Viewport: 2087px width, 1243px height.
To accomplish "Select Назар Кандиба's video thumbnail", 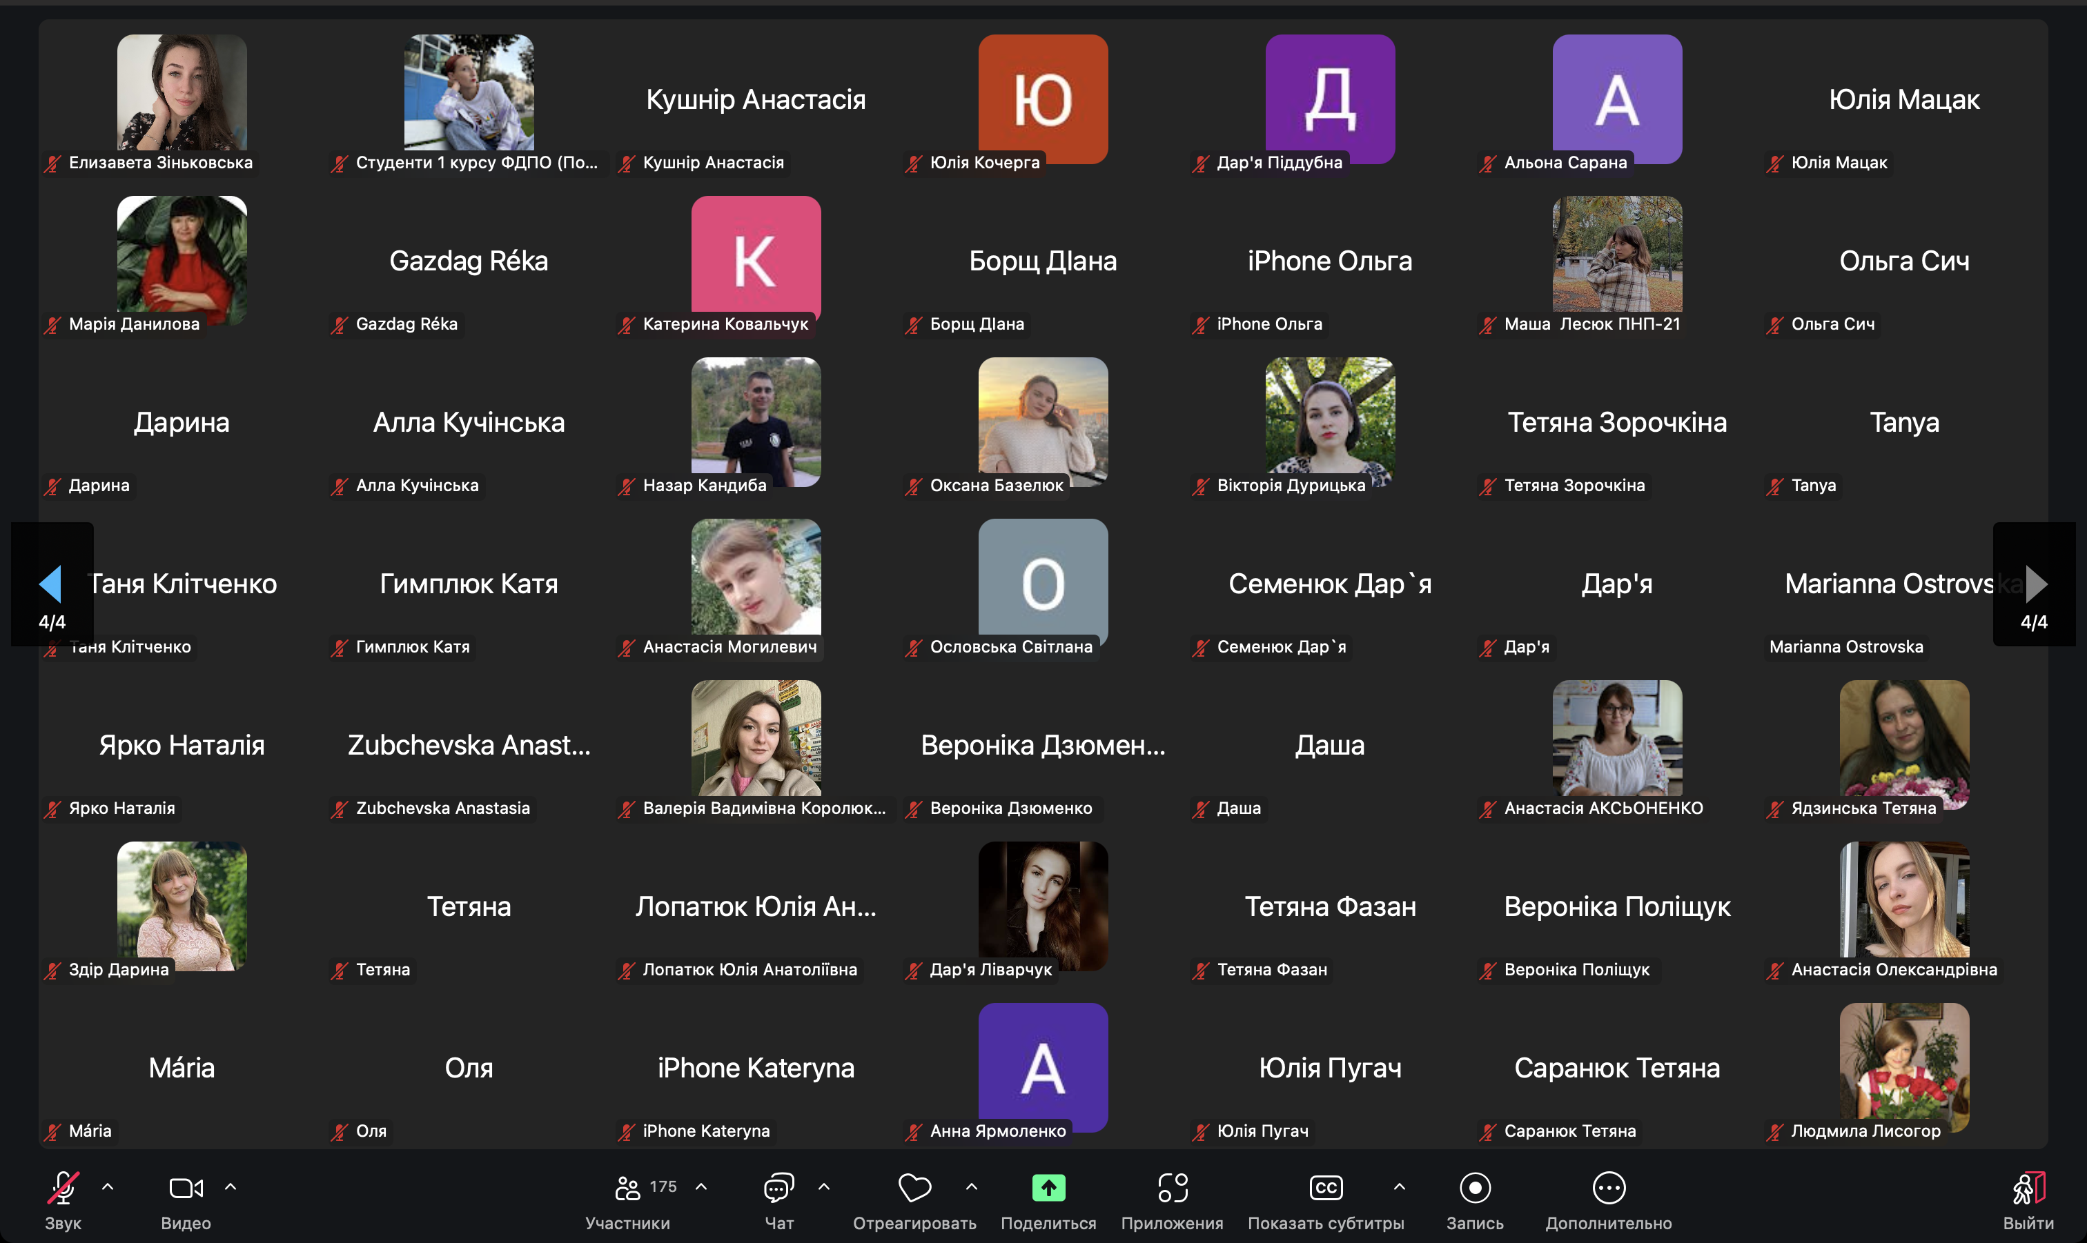I will 756,421.
